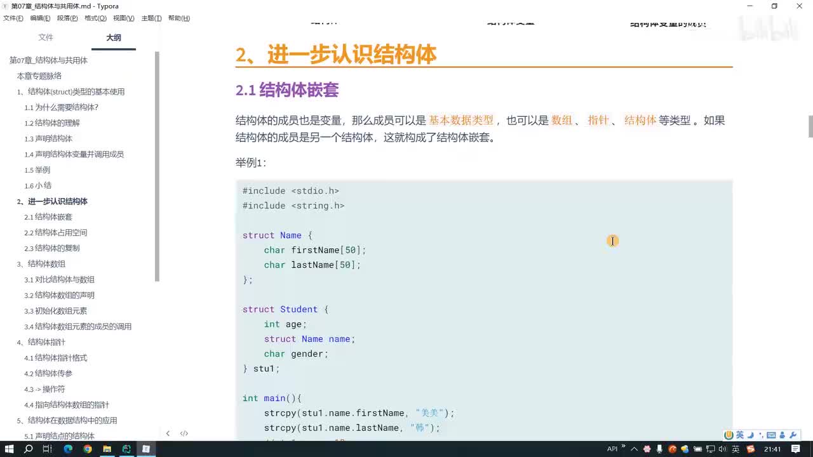Open the 主题(T) menu
Image resolution: width=813 pixels, height=457 pixels.
click(151, 18)
